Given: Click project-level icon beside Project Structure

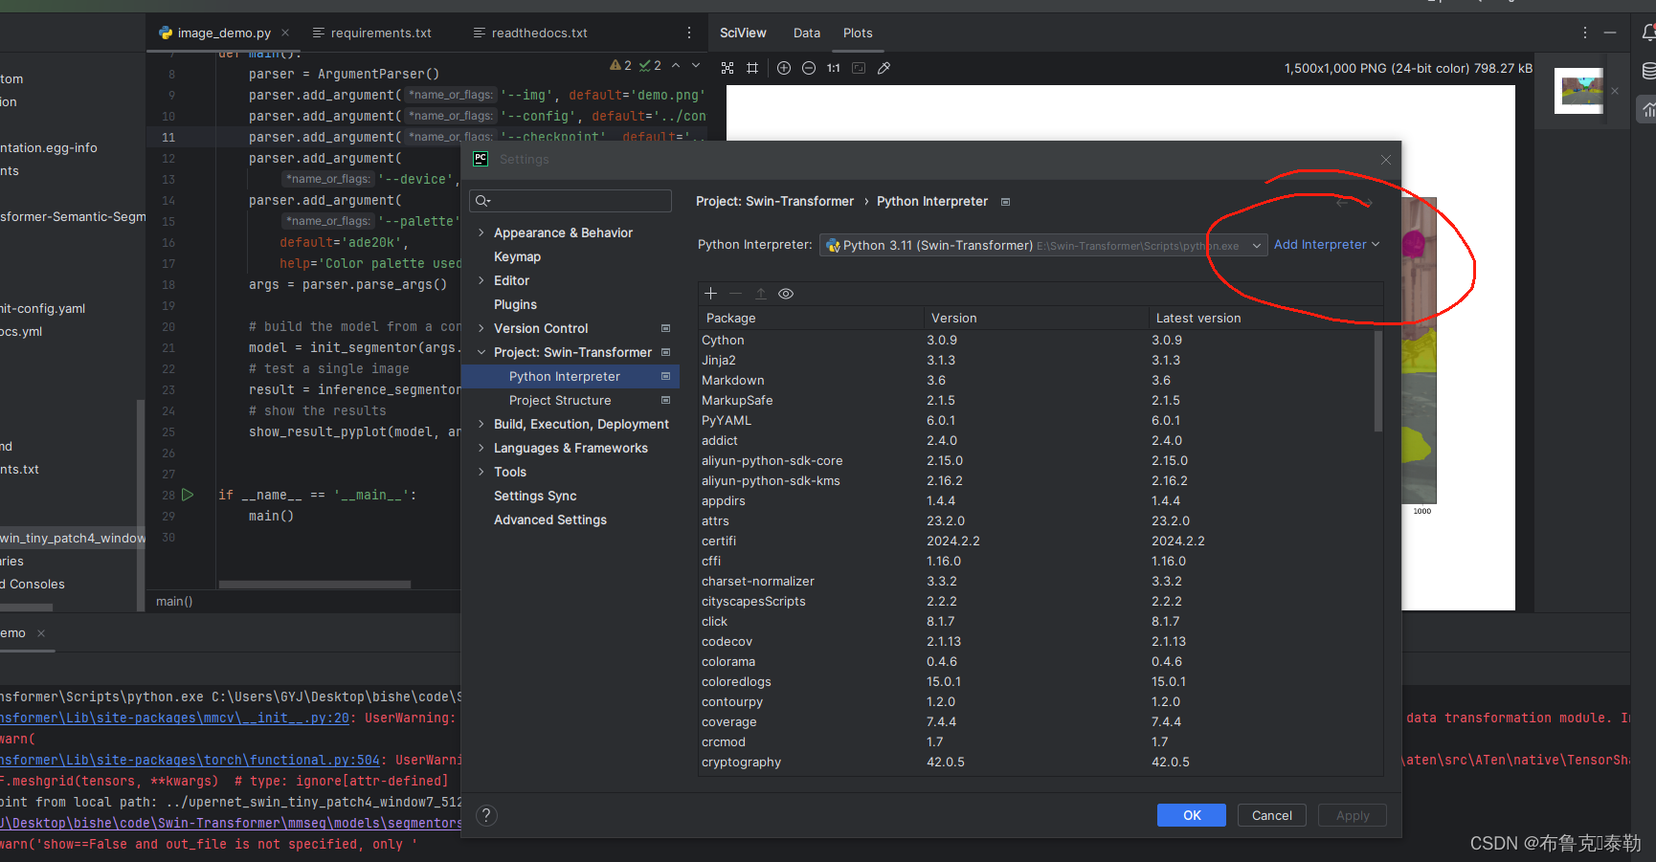Looking at the screenshot, I should (x=665, y=400).
